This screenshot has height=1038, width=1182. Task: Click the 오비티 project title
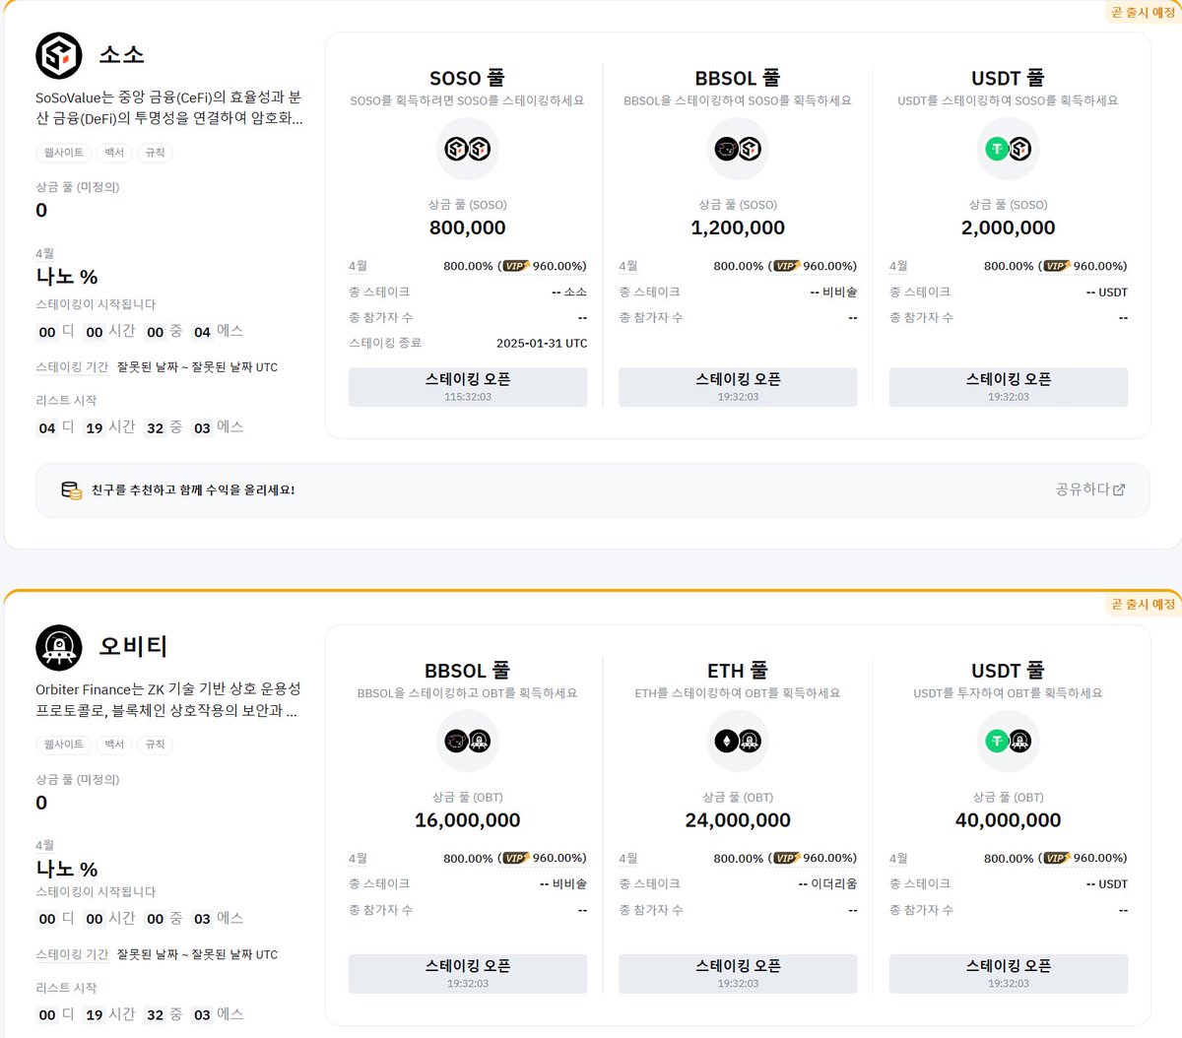pyautogui.click(x=133, y=647)
